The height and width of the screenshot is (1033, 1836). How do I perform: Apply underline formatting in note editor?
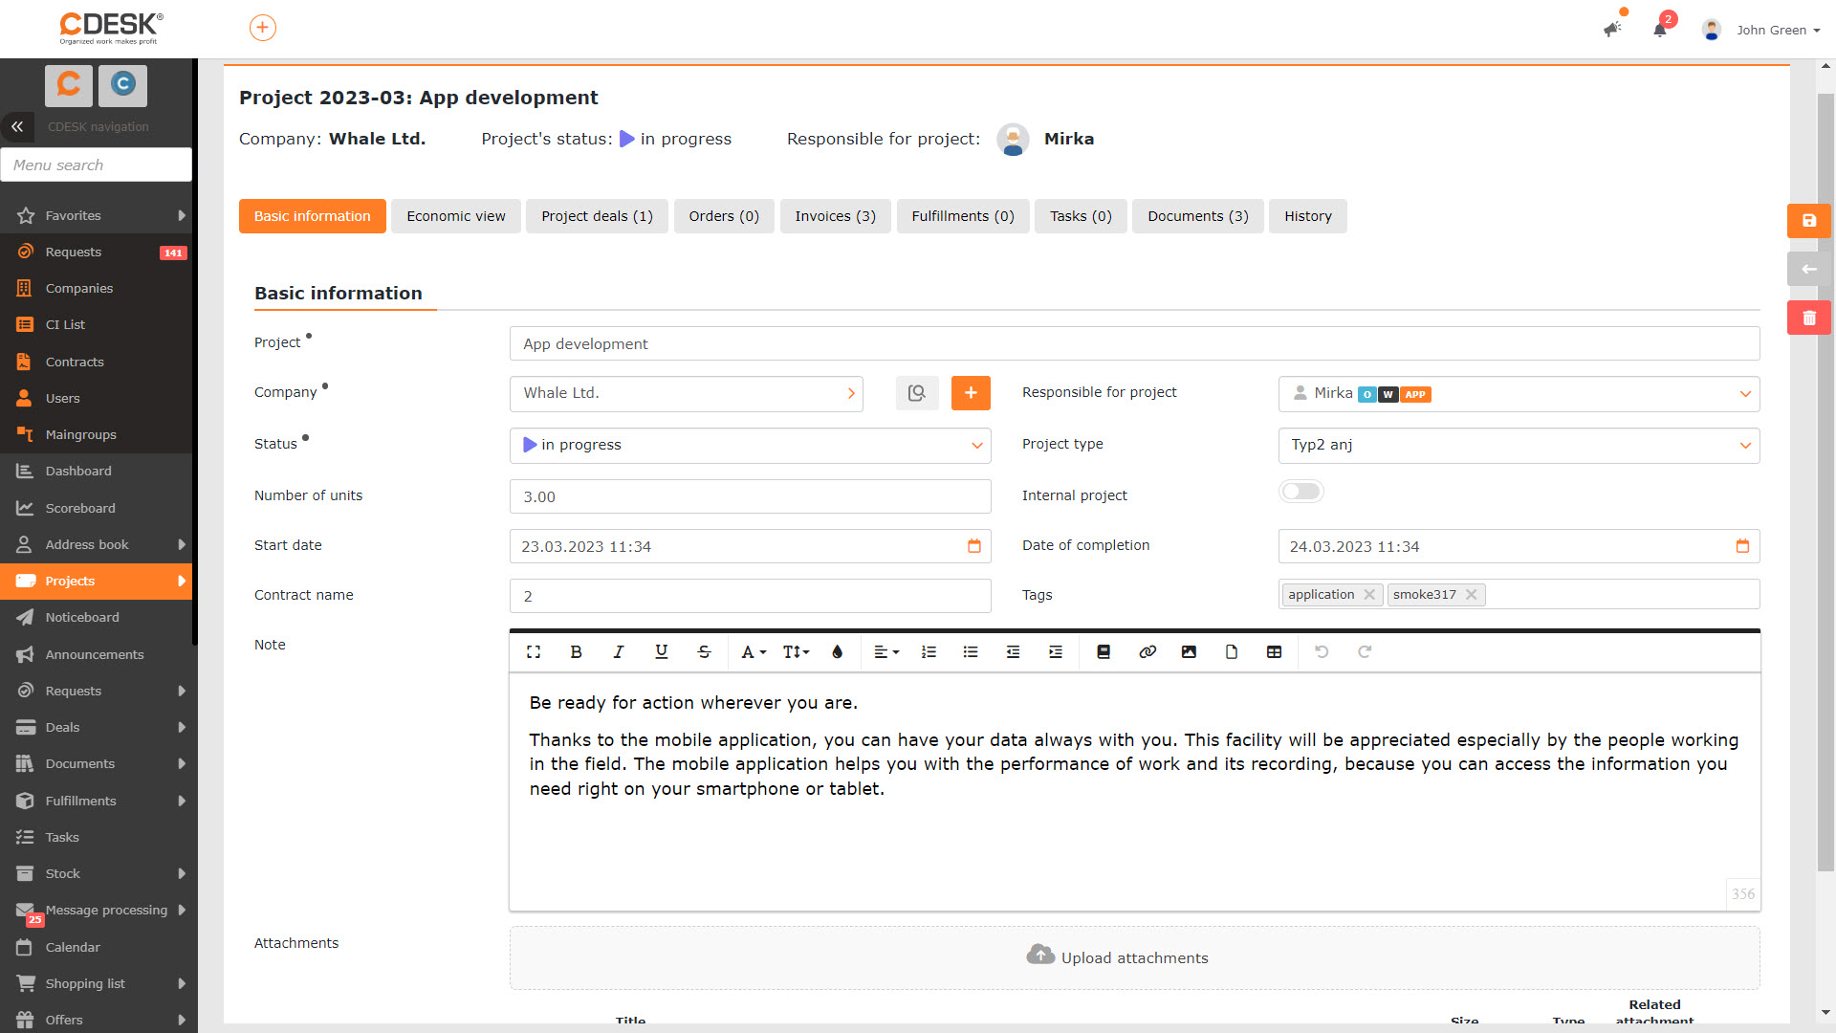[661, 652]
